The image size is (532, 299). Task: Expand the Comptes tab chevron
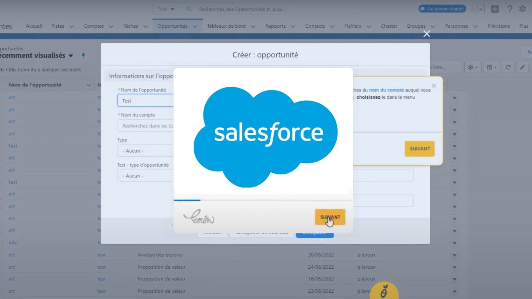pos(111,26)
